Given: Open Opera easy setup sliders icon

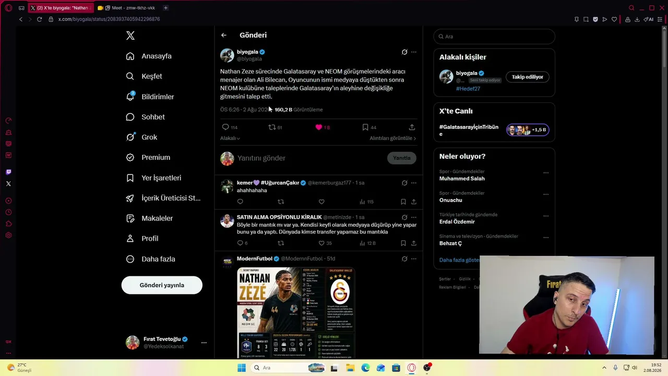Looking at the screenshot, I should pyautogui.click(x=660, y=19).
